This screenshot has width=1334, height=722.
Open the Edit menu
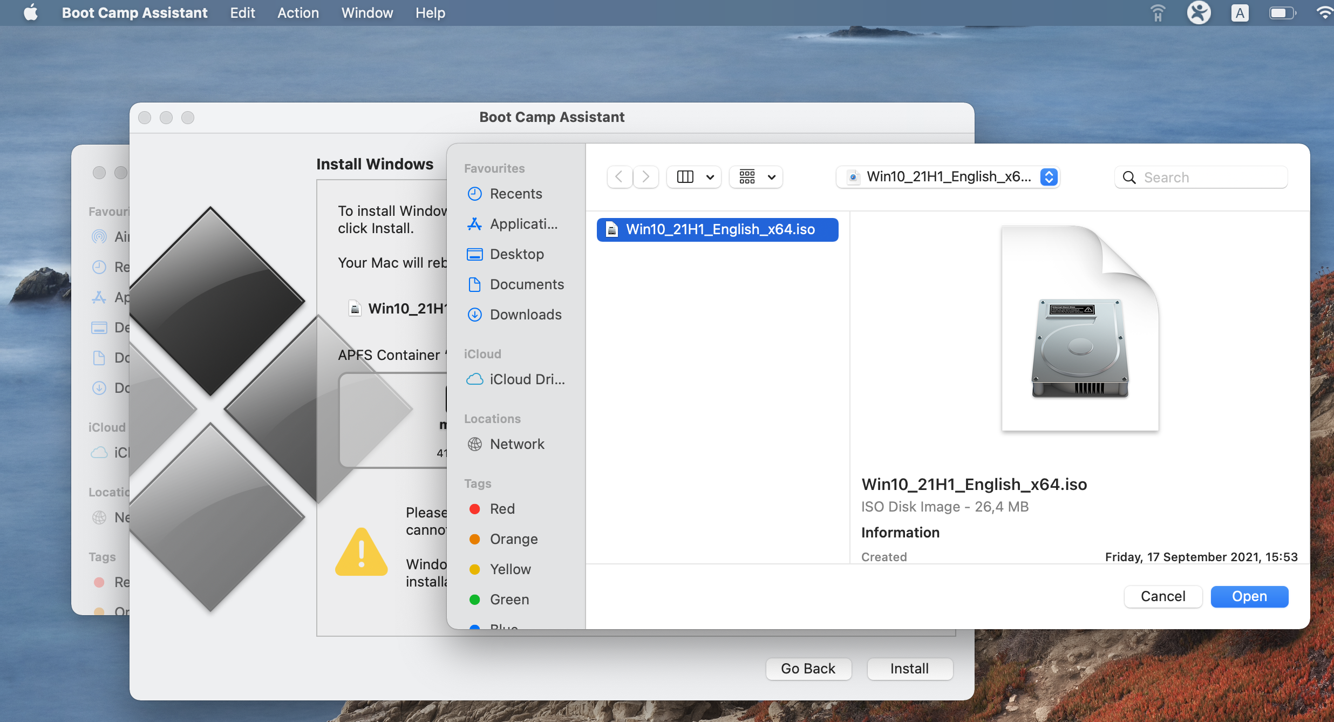(243, 12)
